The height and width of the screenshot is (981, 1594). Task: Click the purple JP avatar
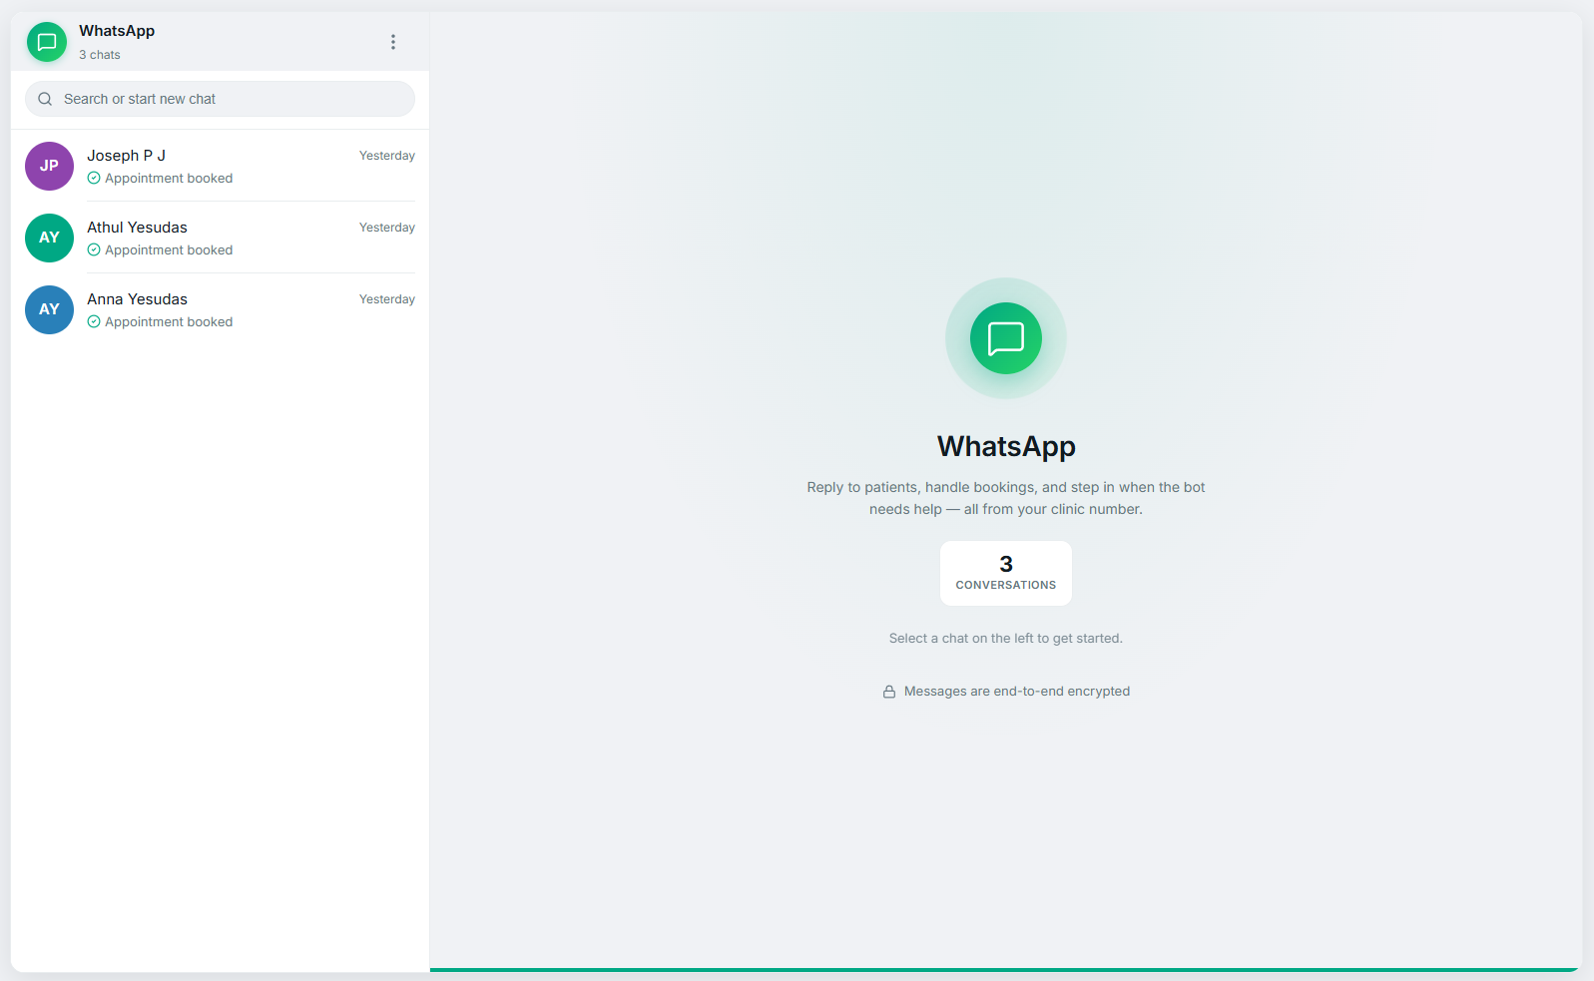49,166
